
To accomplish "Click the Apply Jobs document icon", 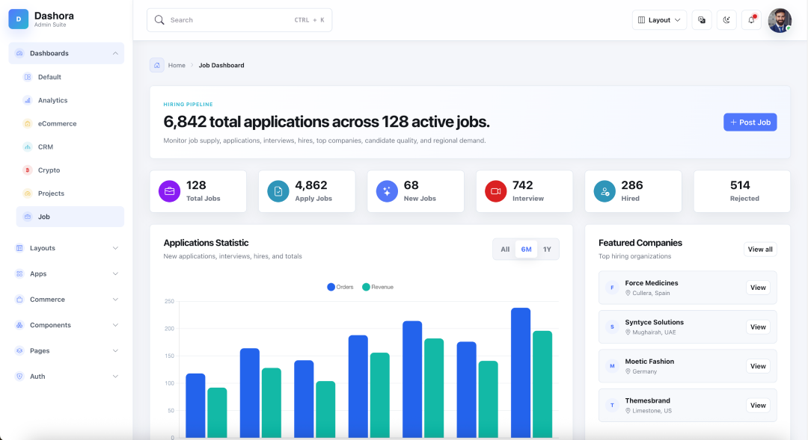I will pos(278,191).
